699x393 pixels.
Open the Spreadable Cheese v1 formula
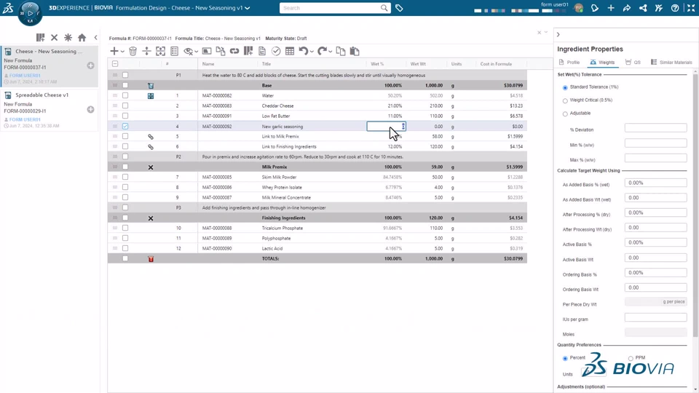click(x=42, y=95)
